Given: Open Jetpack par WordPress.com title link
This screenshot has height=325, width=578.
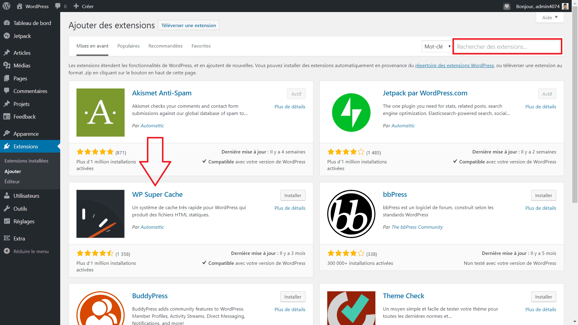Looking at the screenshot, I should coord(425,93).
